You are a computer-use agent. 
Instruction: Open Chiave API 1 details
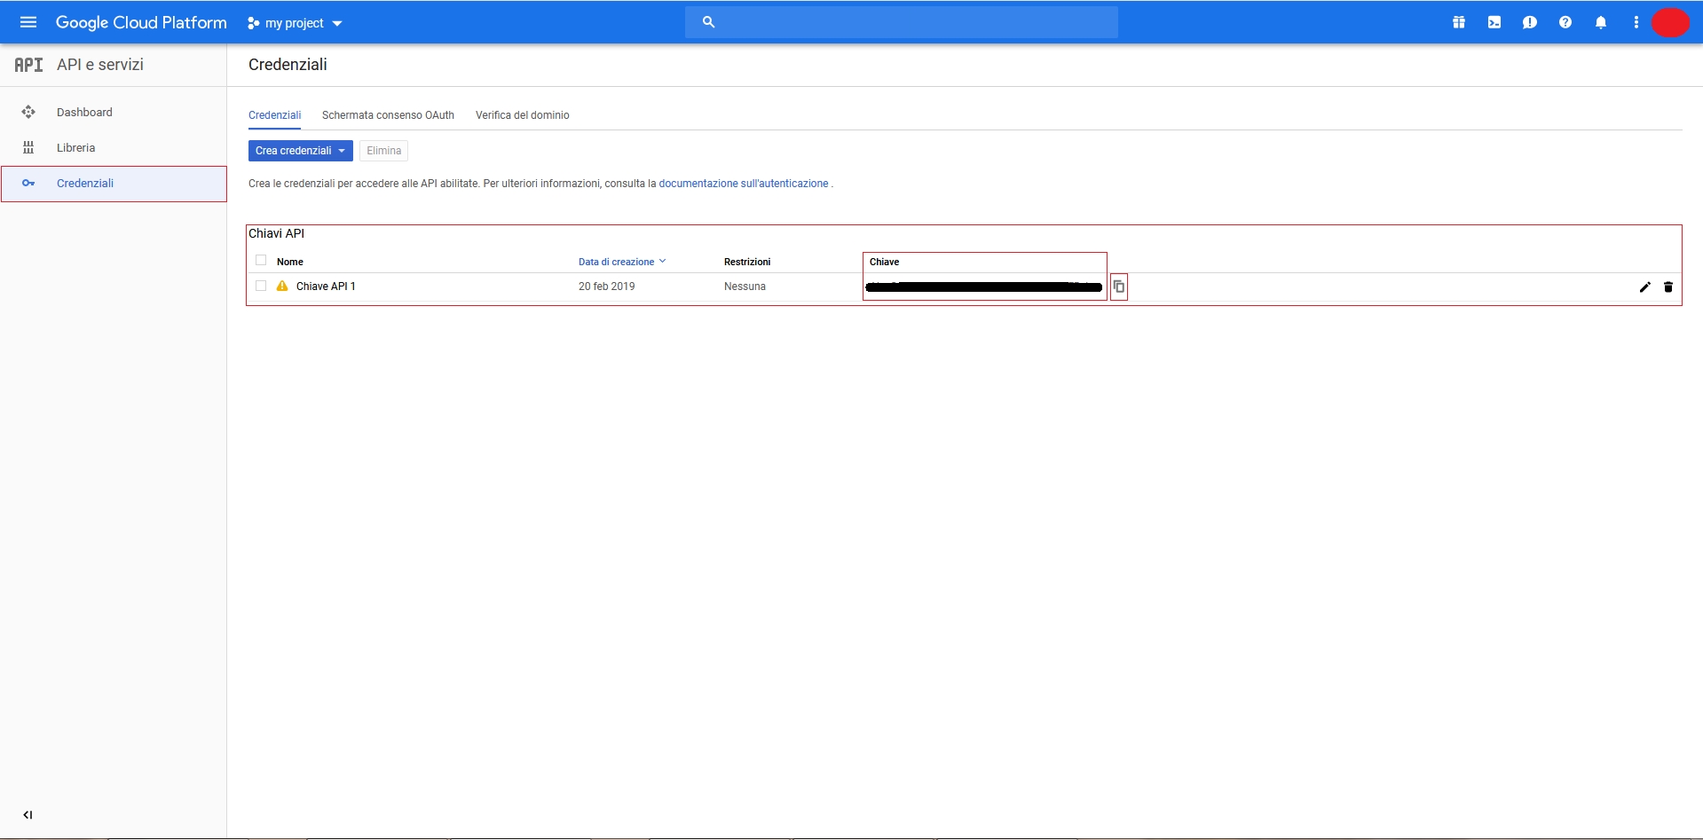[x=326, y=287]
